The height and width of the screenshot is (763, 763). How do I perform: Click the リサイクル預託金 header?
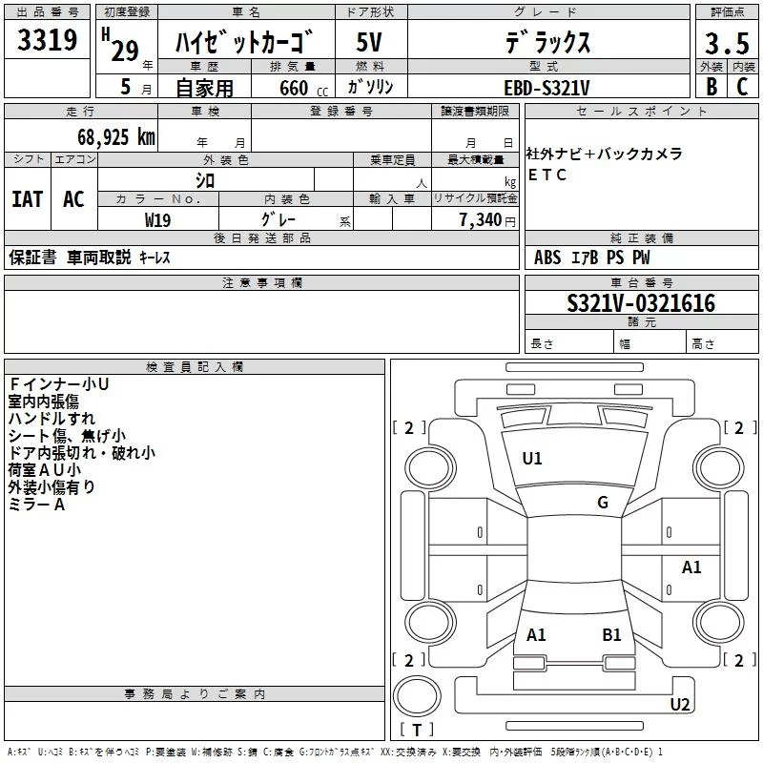475,198
